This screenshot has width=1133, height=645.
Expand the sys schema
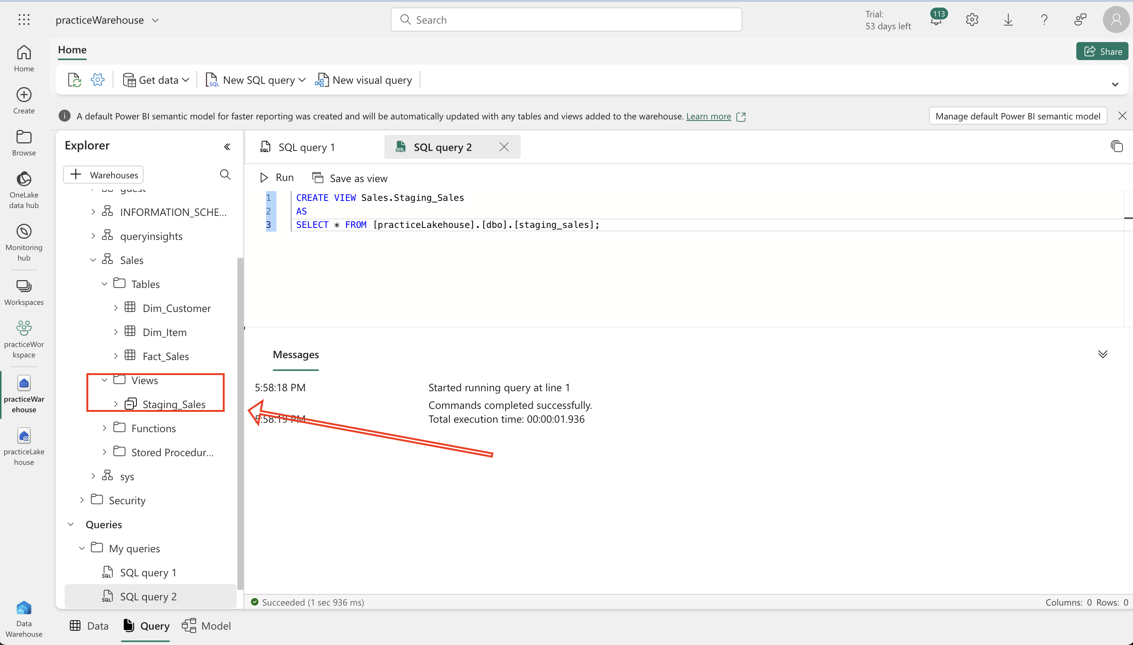tap(93, 476)
